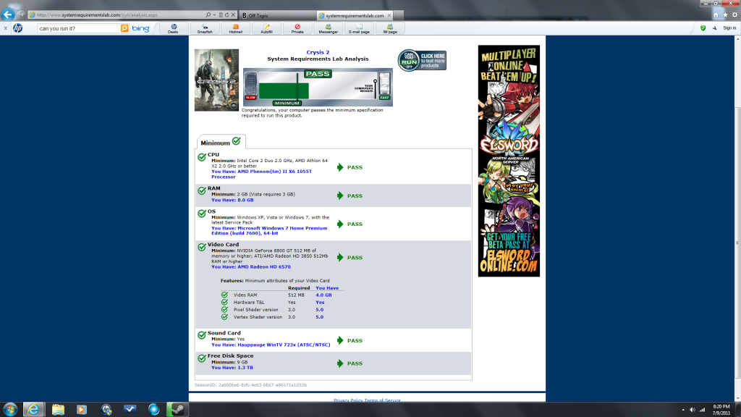Click the HP logo on toolbar
This screenshot has height=417, width=741.
(18, 28)
